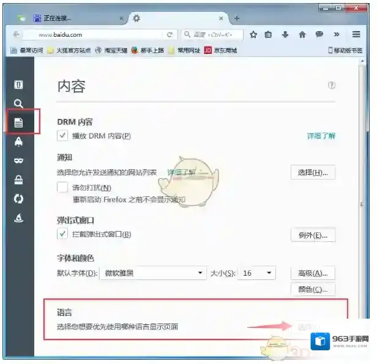The height and width of the screenshot is (364, 377).
Task: Open the downloads arrow icon
Action: tap(285, 35)
